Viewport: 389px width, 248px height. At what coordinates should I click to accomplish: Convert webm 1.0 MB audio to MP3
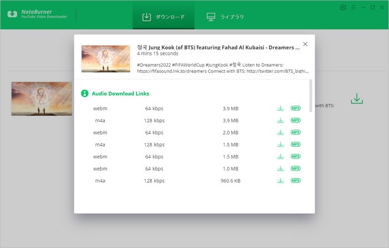[x=296, y=168]
